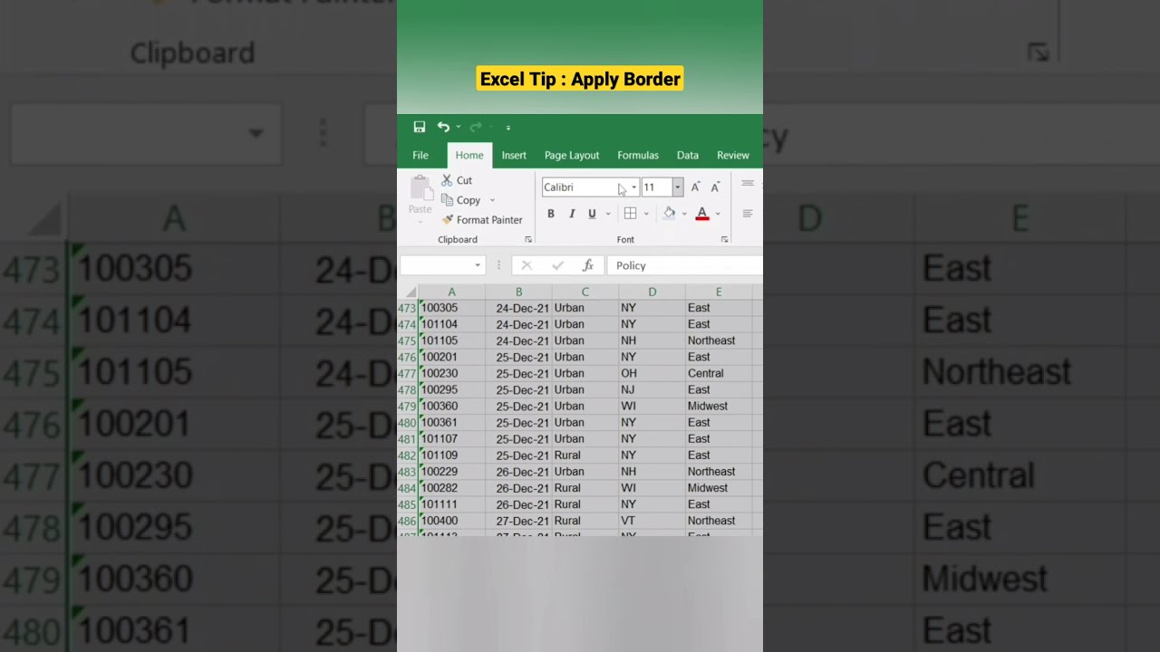Screen dimensions: 1160x652
Task: Select column C by its header
Action: coord(585,292)
